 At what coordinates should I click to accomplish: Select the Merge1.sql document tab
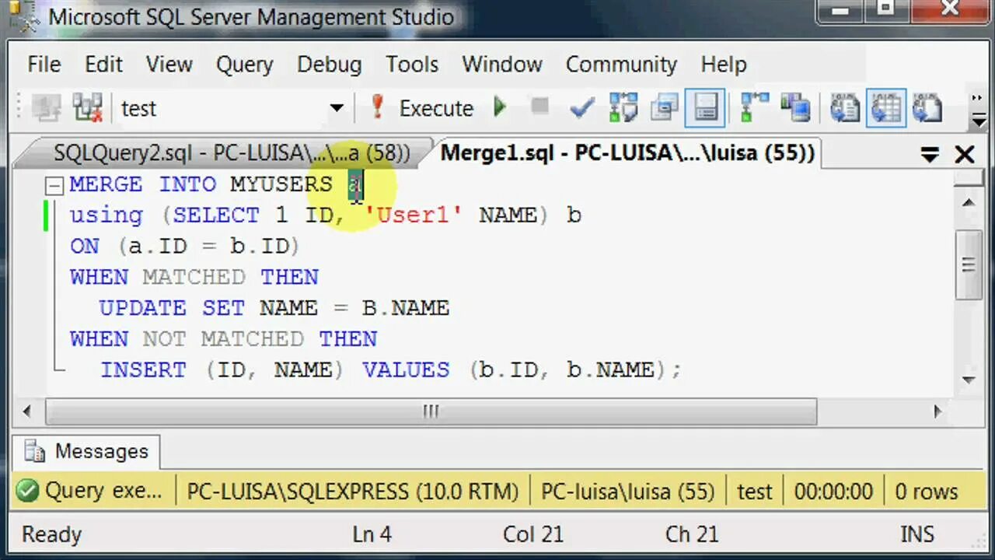click(x=627, y=153)
